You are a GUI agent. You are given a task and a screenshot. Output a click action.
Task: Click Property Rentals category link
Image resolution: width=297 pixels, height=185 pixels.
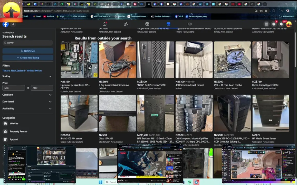coord(18,132)
